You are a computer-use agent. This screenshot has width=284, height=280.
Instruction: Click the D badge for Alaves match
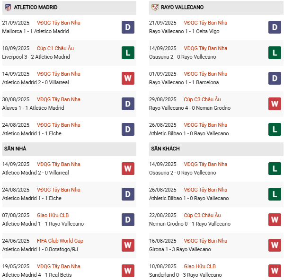click(128, 104)
